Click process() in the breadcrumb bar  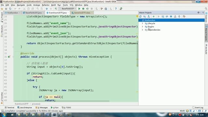point(36,104)
